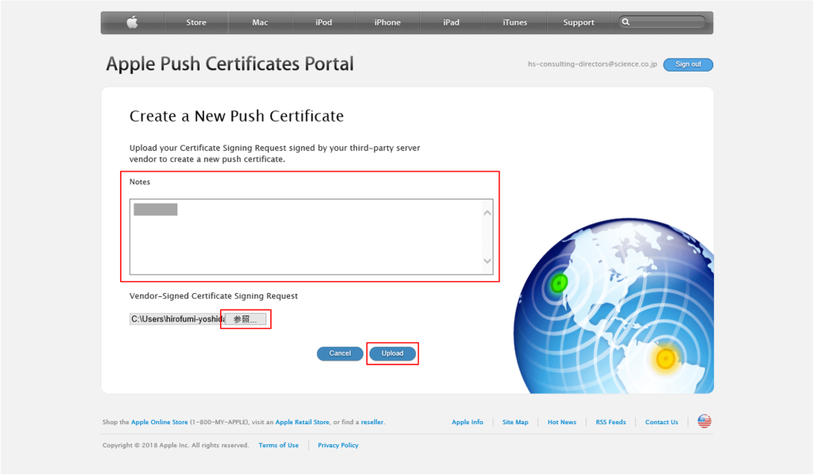The height and width of the screenshot is (475, 814).
Task: Open the iTunes navigation item
Action: click(x=514, y=22)
